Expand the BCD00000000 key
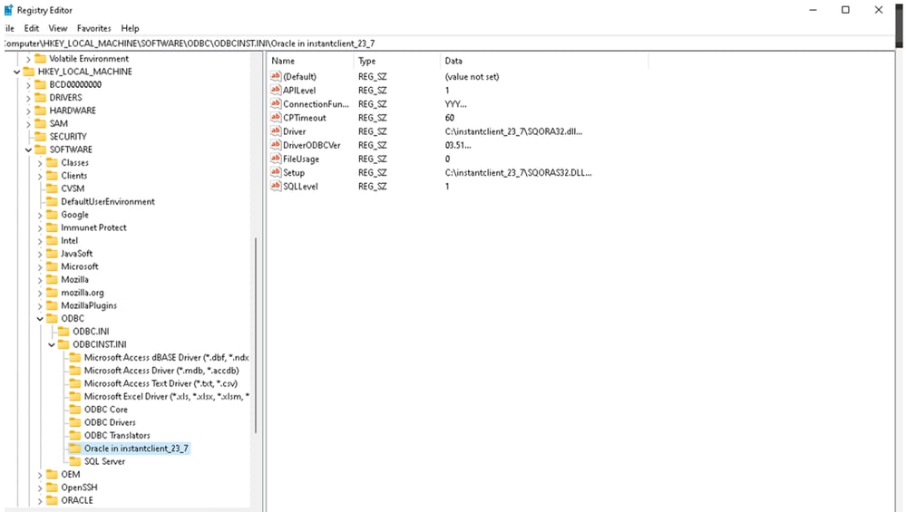The width and height of the screenshot is (906, 512). (x=28, y=85)
